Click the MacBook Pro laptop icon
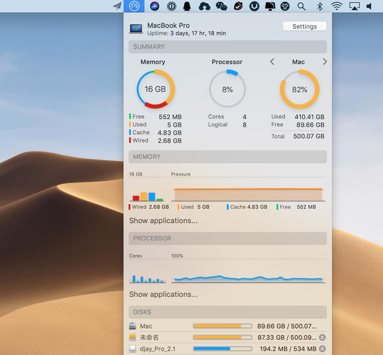The height and width of the screenshot is (355, 383). [x=136, y=29]
